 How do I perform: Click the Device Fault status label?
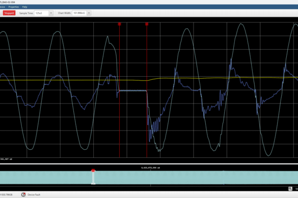point(34,194)
